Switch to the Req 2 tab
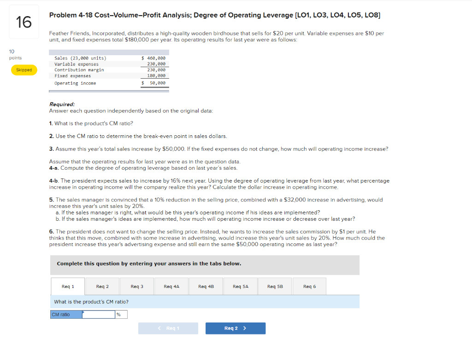The height and width of the screenshot is (351, 472). [x=102, y=286]
